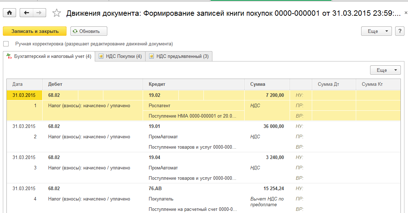Open help with the question mark button
The height and width of the screenshot is (213, 408).
coord(400,31)
